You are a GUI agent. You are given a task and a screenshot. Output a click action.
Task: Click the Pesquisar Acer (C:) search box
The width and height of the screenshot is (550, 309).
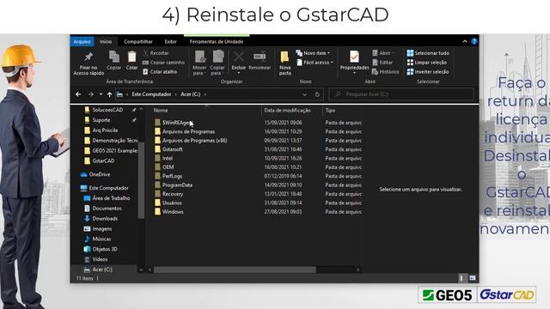coord(401,94)
